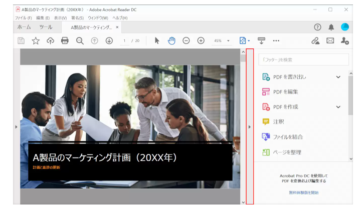
Task: Click the cloud upload icon
Action: (50, 40)
